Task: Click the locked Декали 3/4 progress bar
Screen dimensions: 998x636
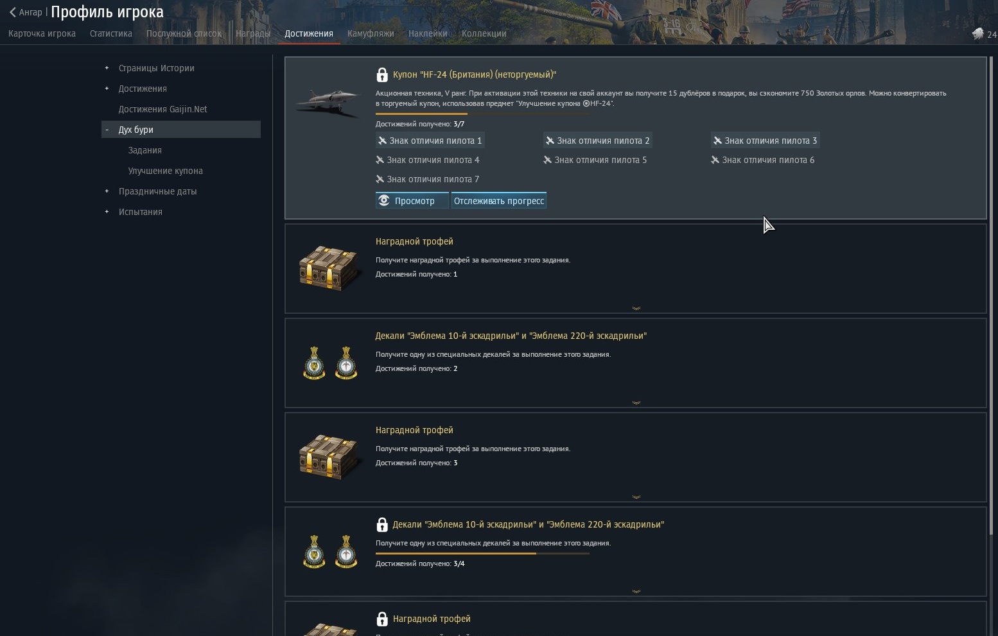Action: coord(482,553)
